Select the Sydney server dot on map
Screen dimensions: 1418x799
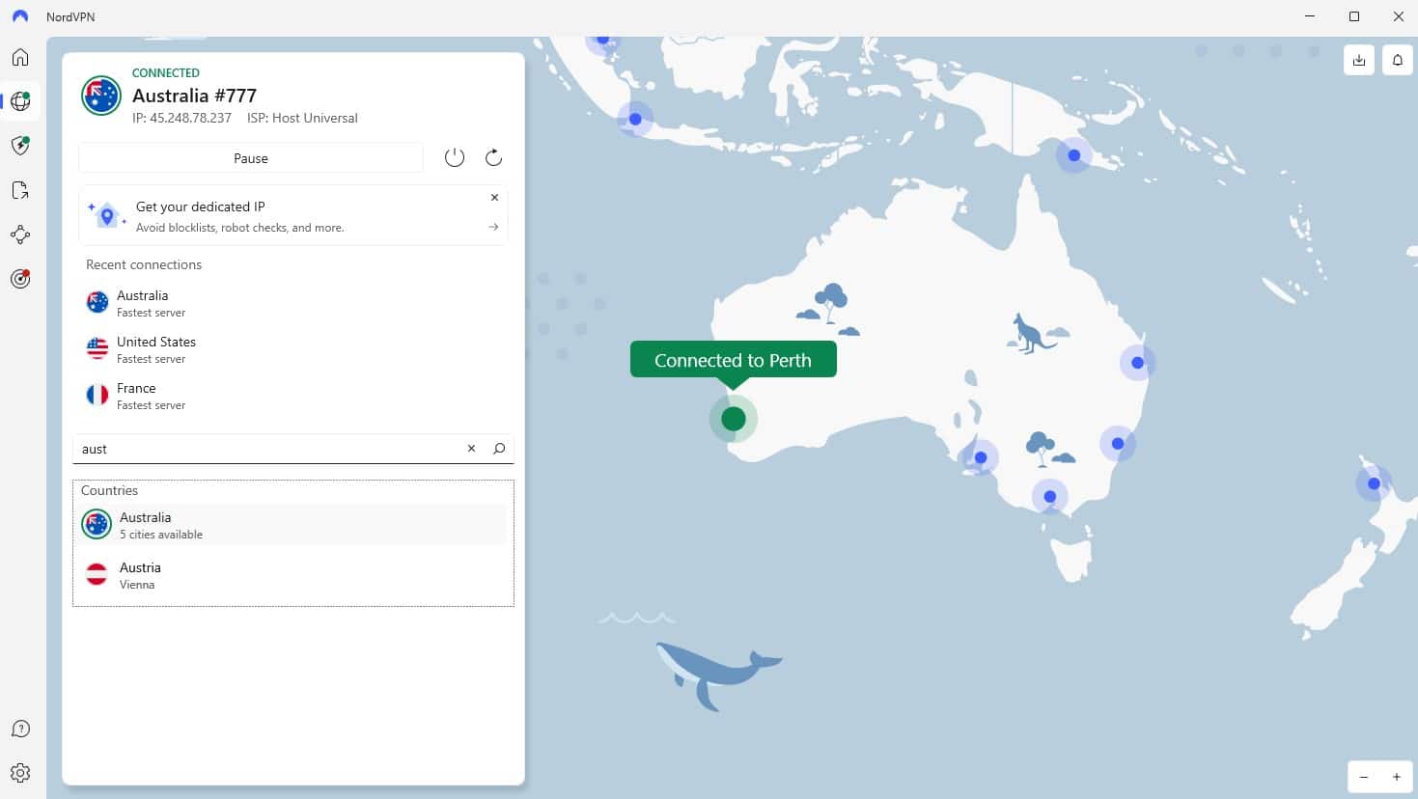tap(1117, 444)
